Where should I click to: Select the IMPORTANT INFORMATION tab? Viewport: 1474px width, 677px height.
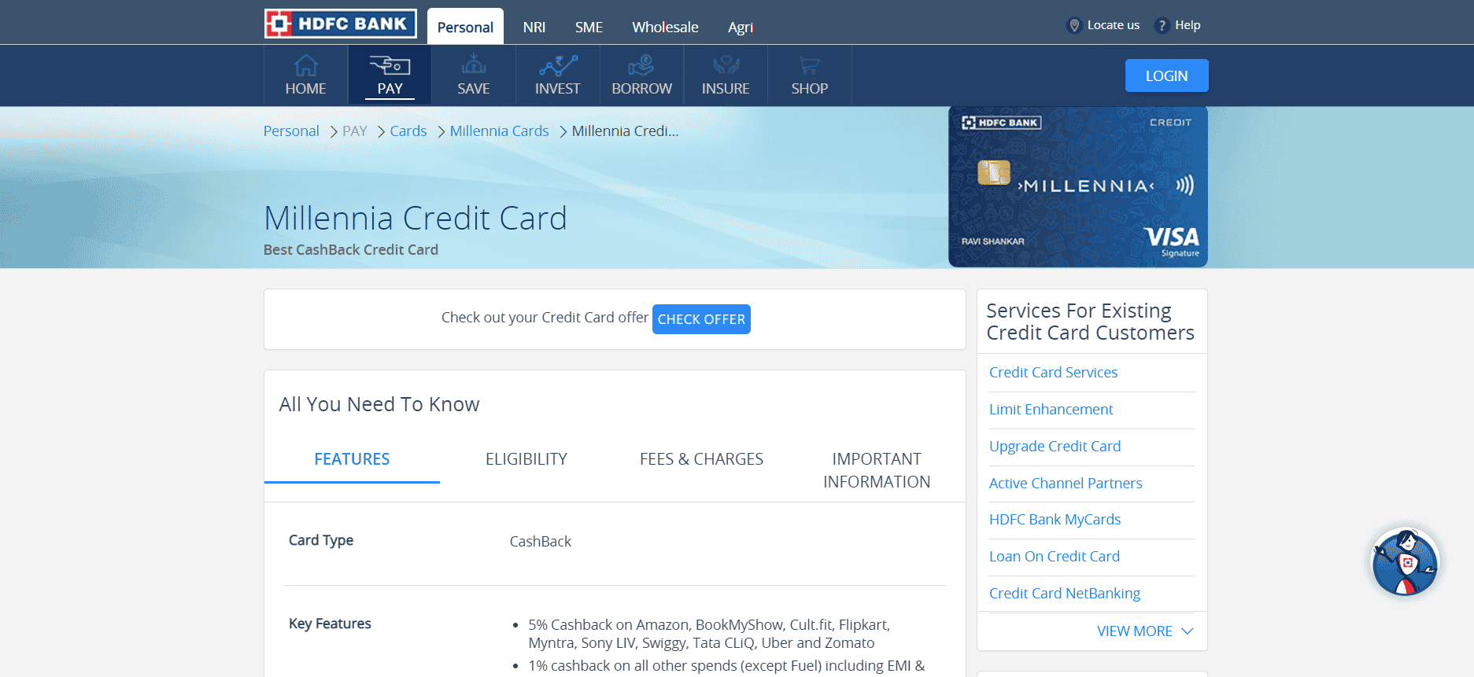click(877, 470)
